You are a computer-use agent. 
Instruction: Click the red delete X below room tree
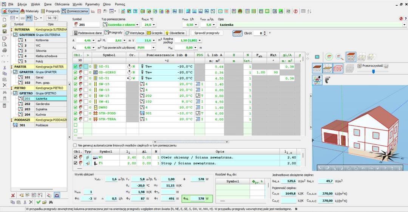click(x=13, y=195)
